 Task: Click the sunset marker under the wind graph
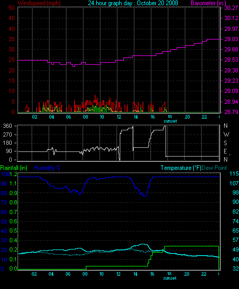170,121
